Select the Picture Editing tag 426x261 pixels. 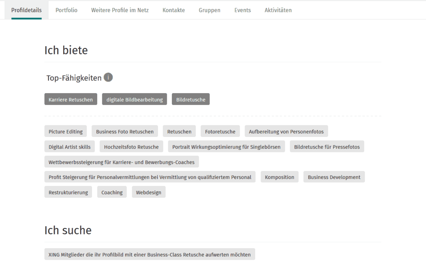pos(66,131)
